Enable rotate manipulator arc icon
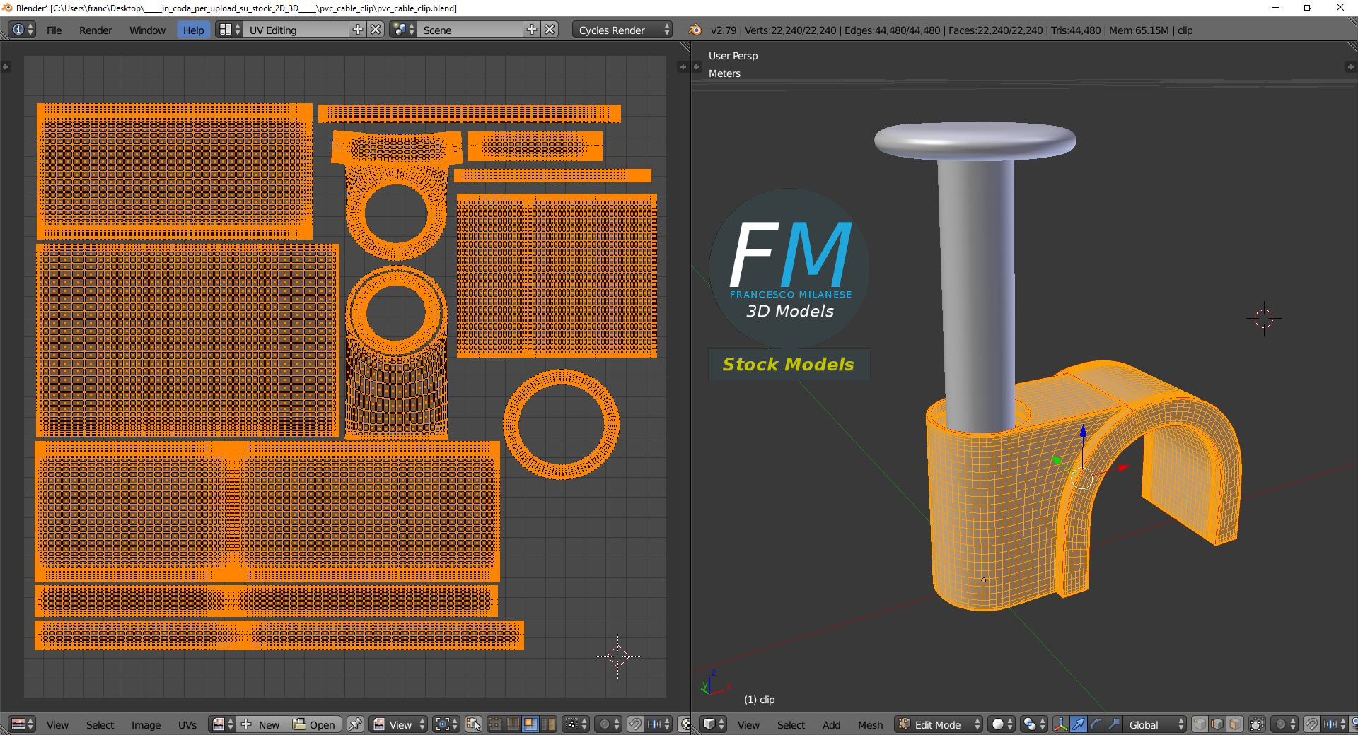 coord(1096,724)
